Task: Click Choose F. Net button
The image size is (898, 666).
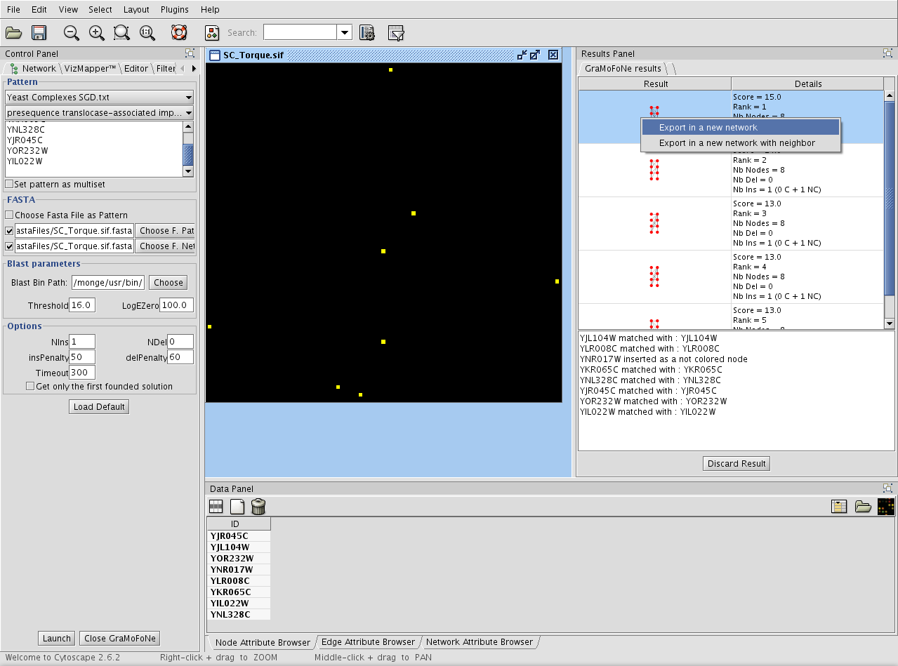Action: click(165, 246)
